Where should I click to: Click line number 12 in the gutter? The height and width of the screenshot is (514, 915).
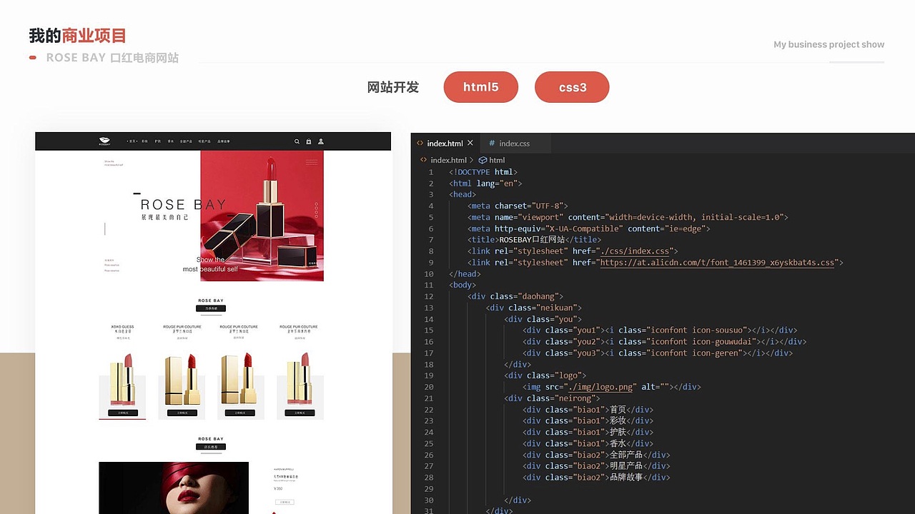click(429, 296)
